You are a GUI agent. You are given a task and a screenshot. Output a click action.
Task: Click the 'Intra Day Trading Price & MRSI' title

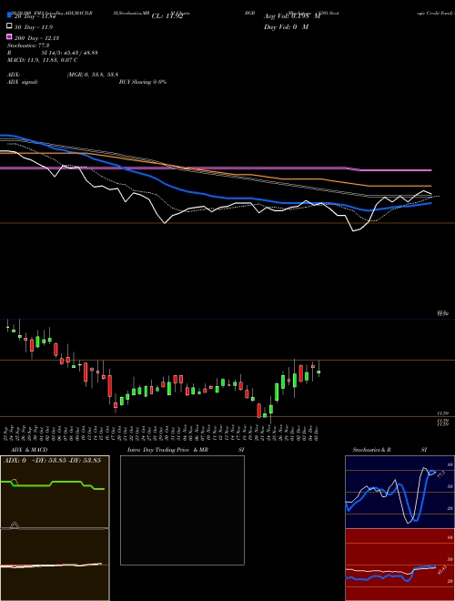tap(186, 450)
